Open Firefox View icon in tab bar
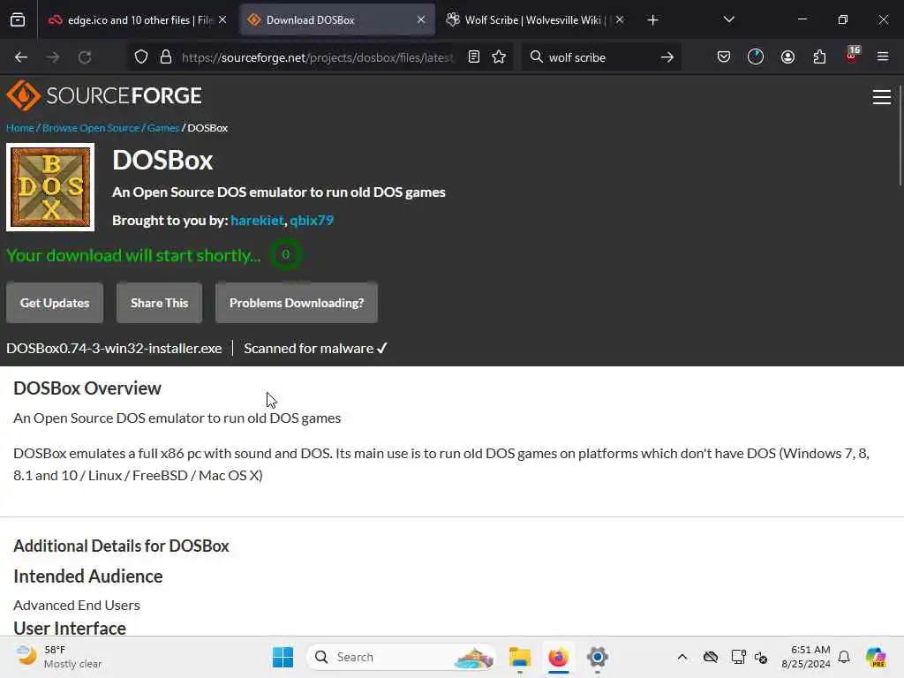904x678 pixels. click(x=18, y=20)
